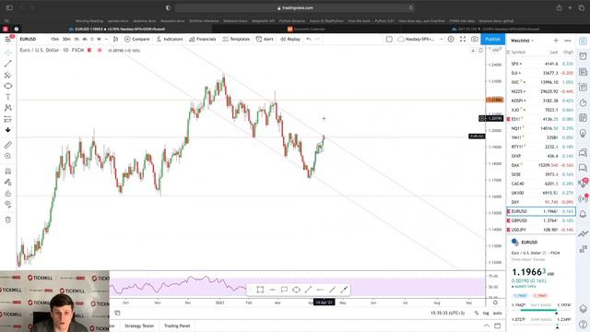Open the ideas lightbulb panel in right sidebar

click(583, 133)
